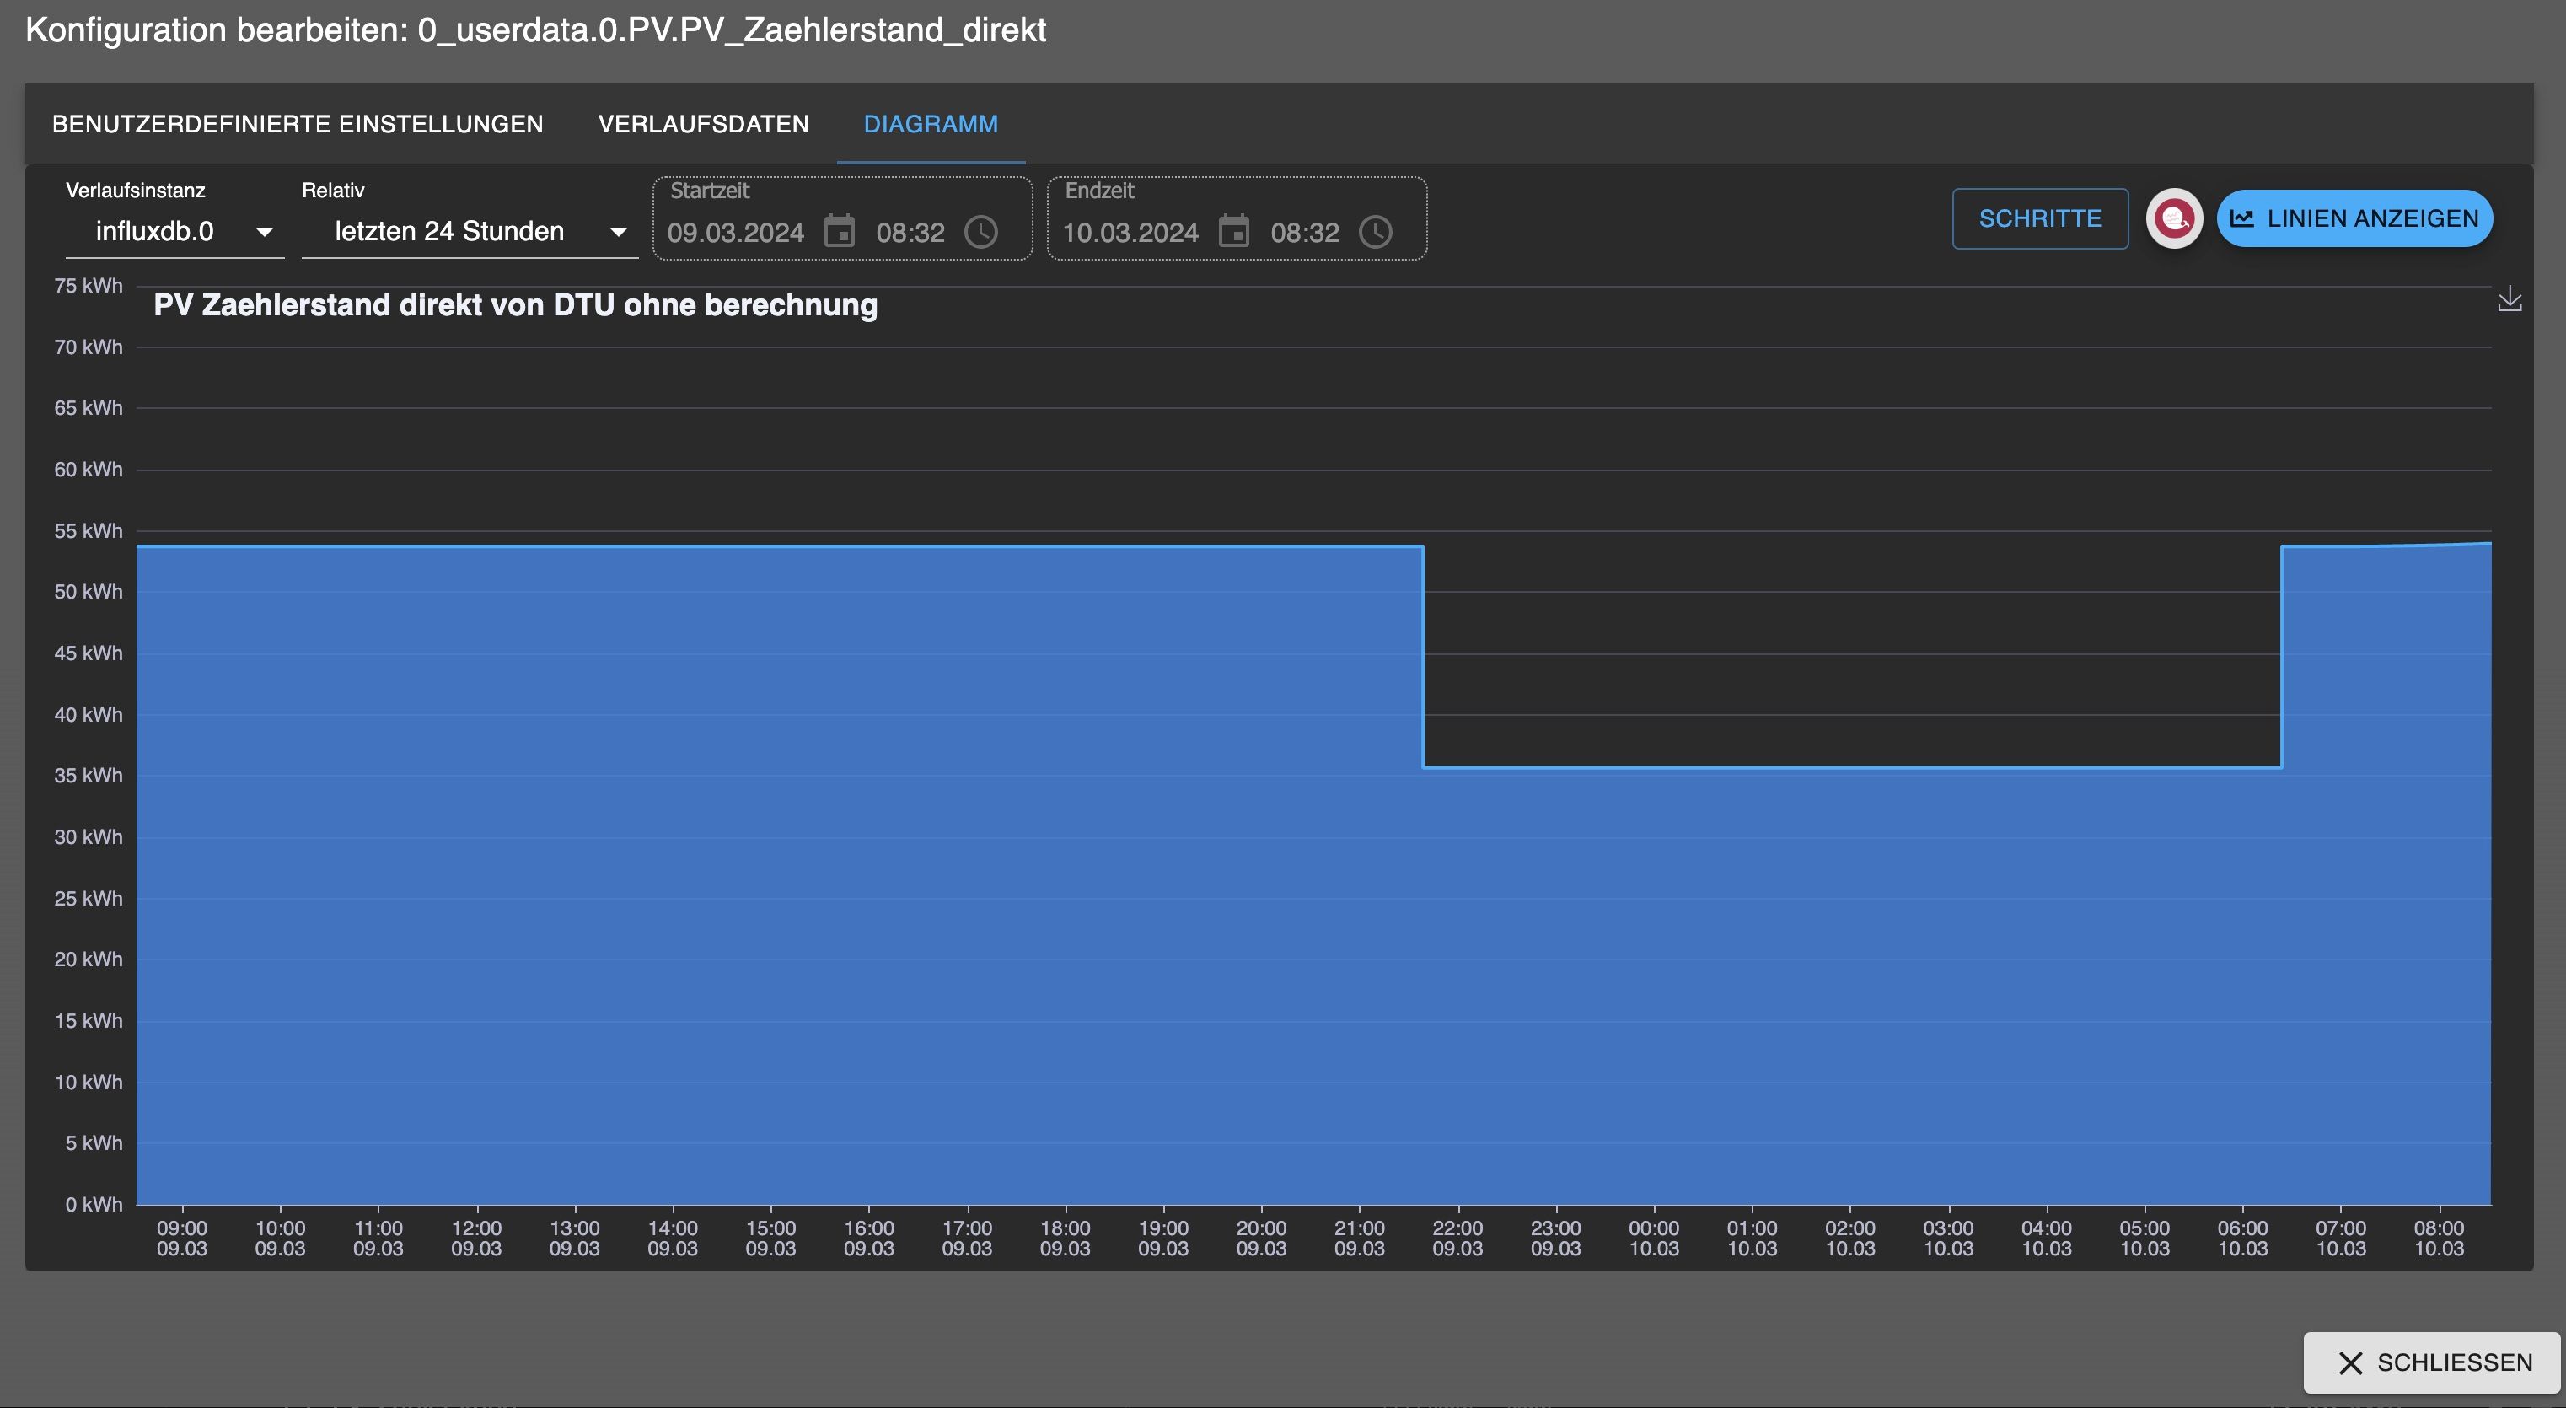Click the X icon on Schliessen button
Screen dimensions: 2566x1408
pyautogui.click(x=2350, y=1362)
